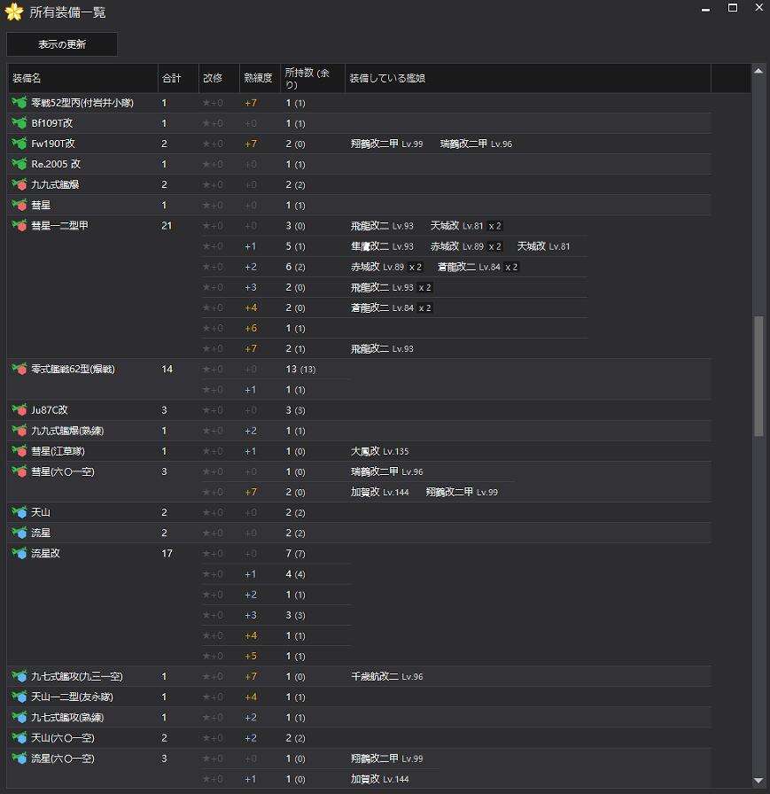Select the Fw190T改 equipment name
Image resolution: width=770 pixels, height=794 pixels.
pos(53,144)
